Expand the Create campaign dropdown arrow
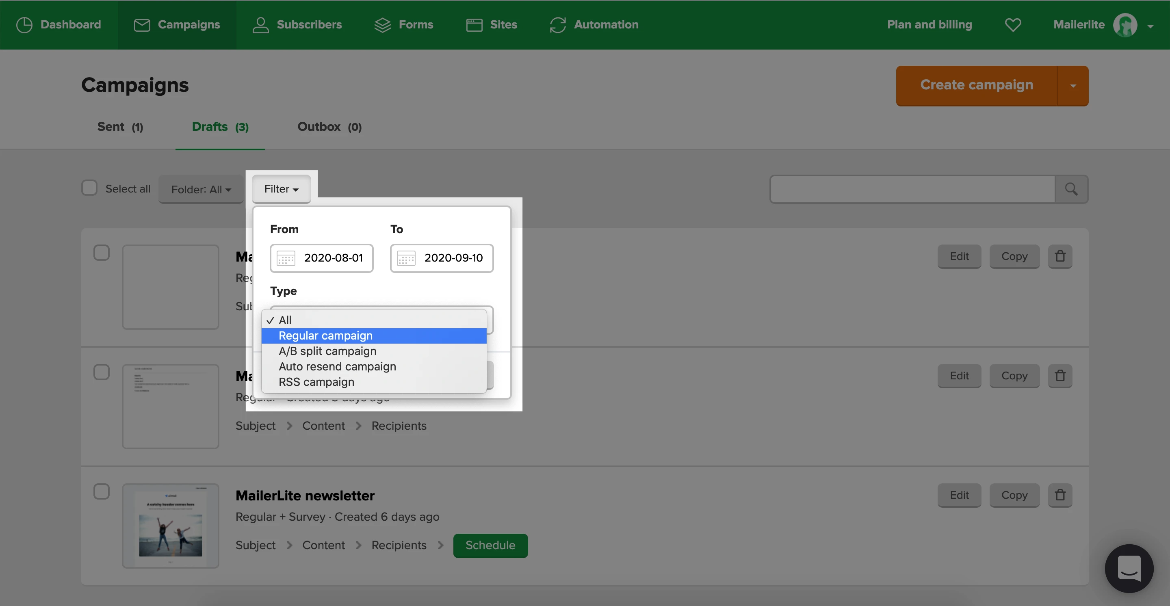 coord(1073,85)
